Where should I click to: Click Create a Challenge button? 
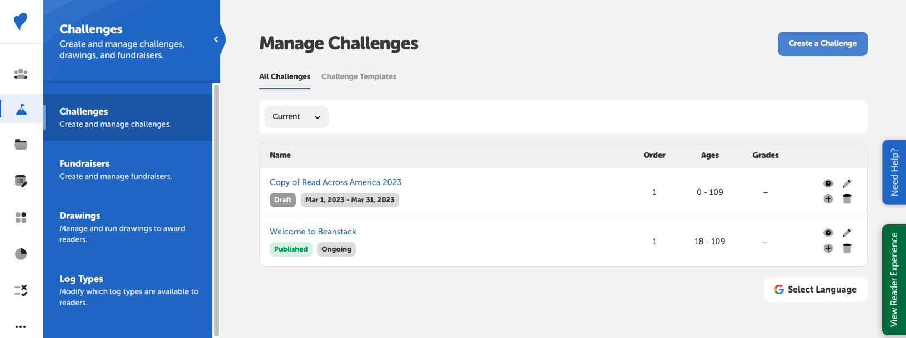pyautogui.click(x=822, y=44)
